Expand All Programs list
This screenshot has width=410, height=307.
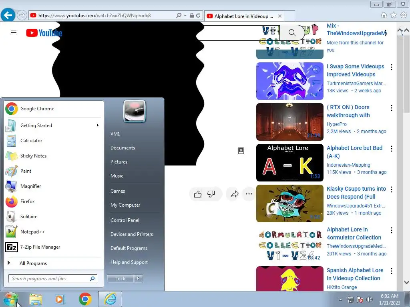[54, 263]
